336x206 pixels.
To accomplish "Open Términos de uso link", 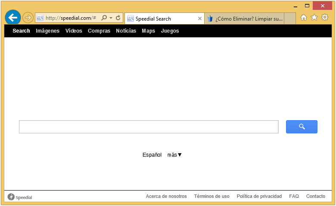I will 212,196.
